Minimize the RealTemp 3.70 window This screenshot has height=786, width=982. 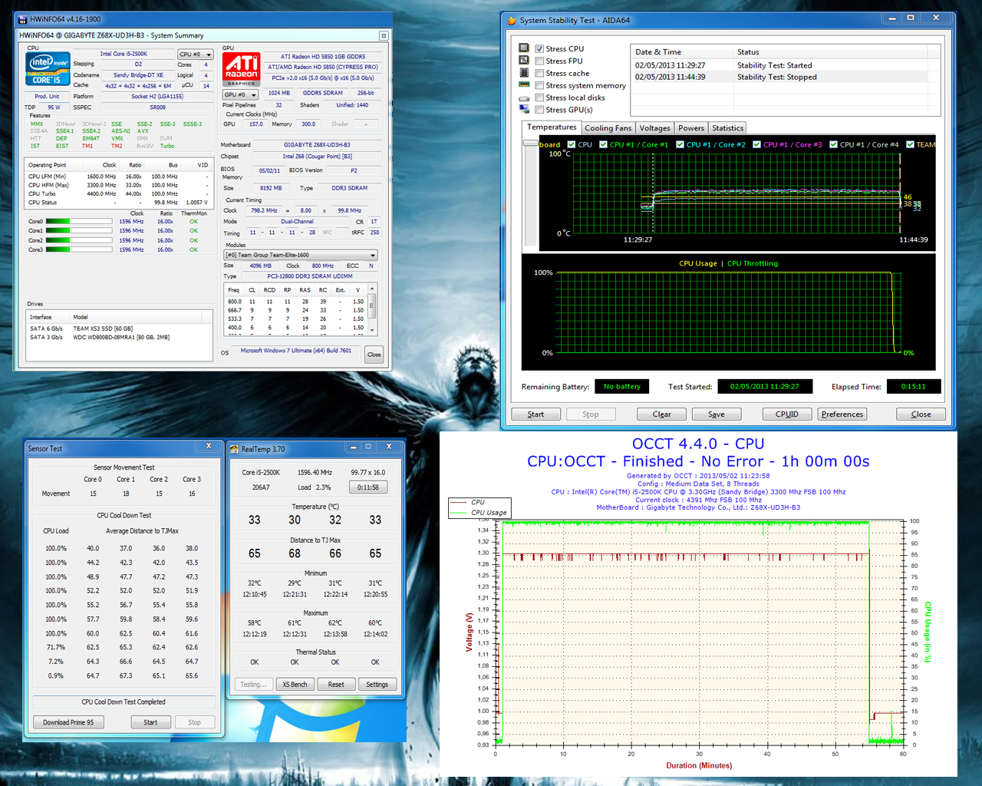(353, 447)
